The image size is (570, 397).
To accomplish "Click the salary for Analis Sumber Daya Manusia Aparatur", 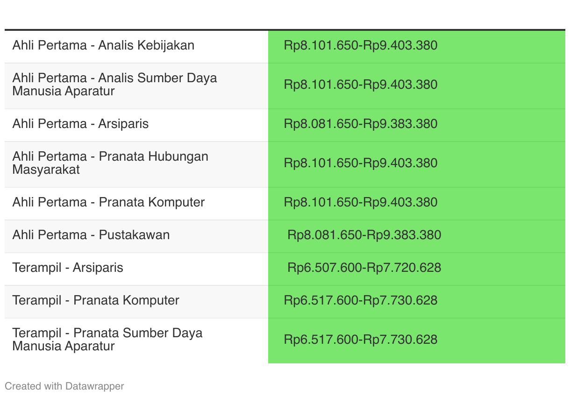I will pos(361,85).
